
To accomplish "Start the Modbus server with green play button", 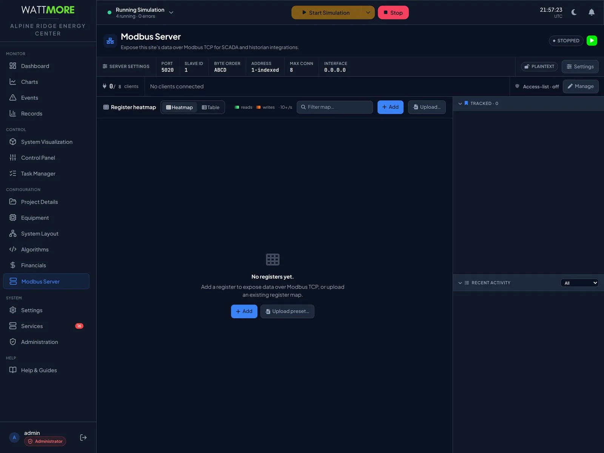I will pos(592,40).
